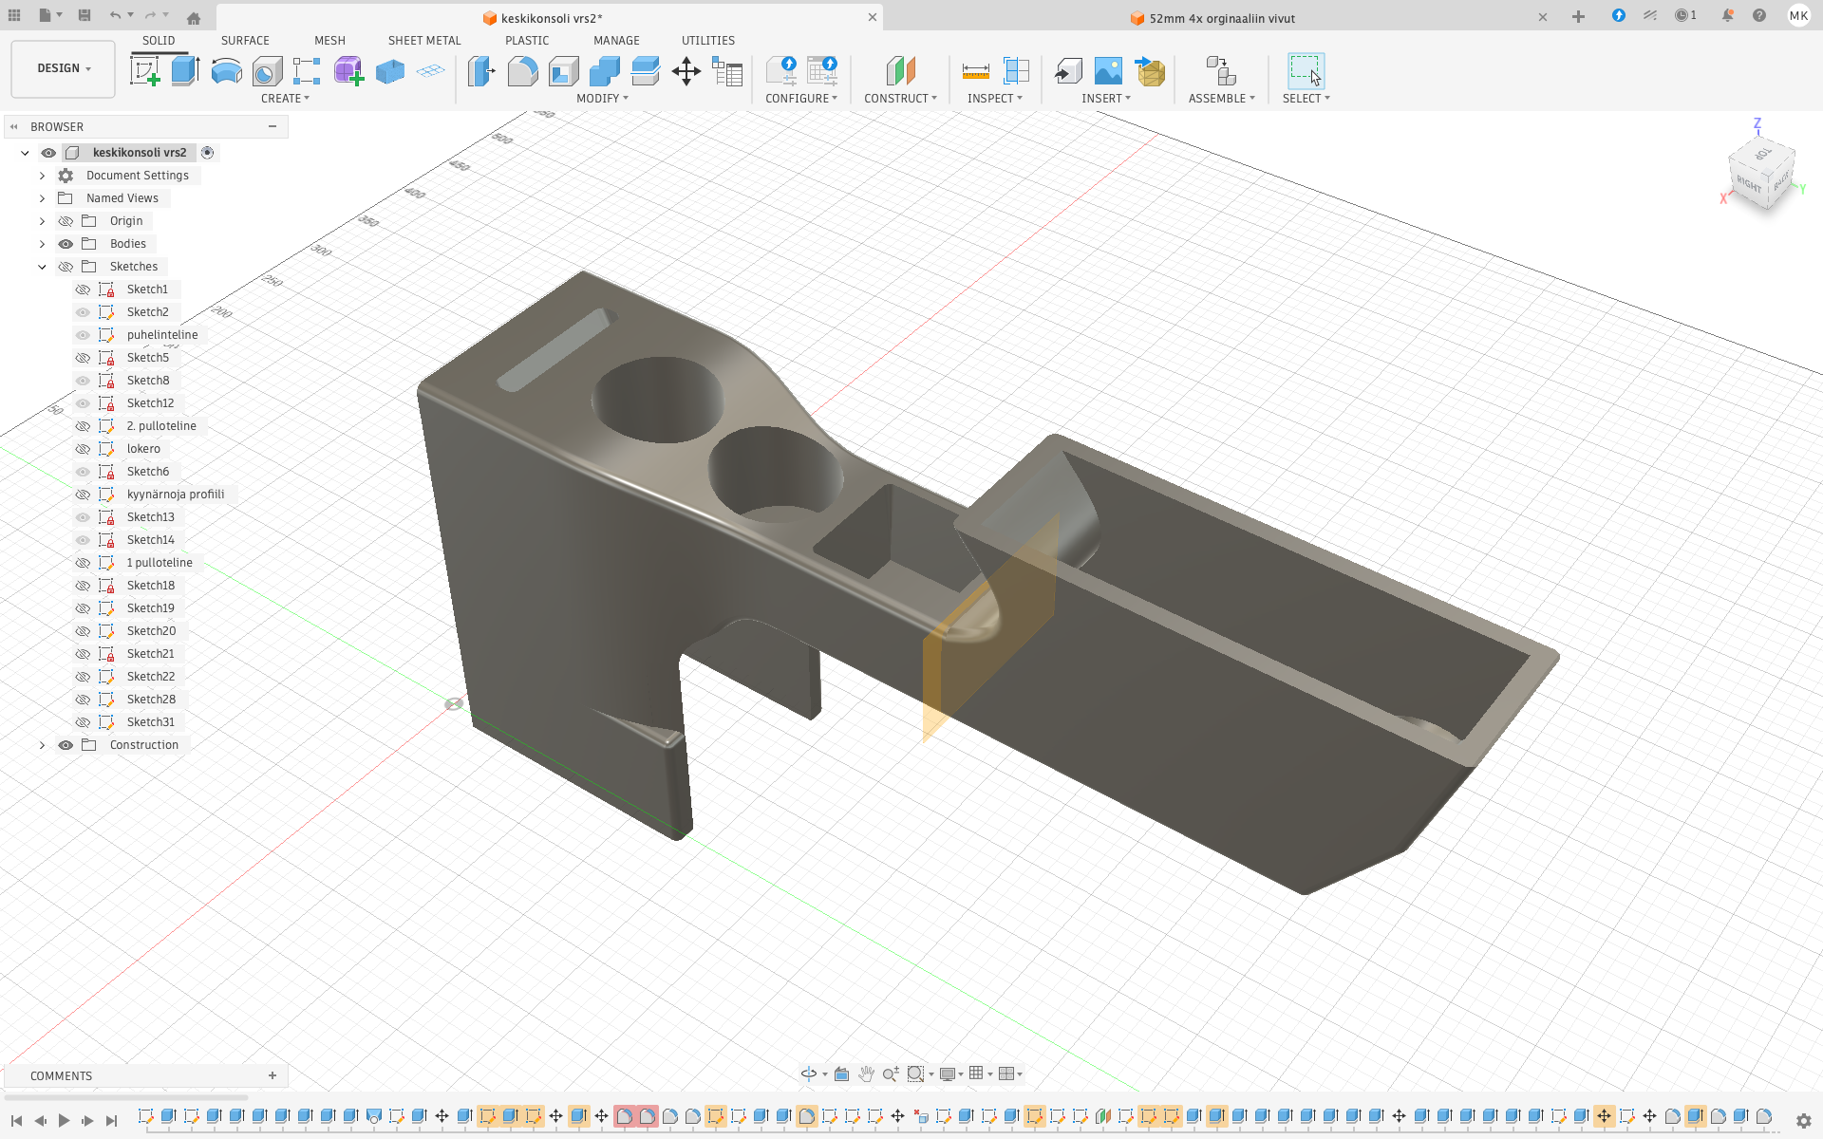Click the Home icon in title bar

pyautogui.click(x=194, y=17)
